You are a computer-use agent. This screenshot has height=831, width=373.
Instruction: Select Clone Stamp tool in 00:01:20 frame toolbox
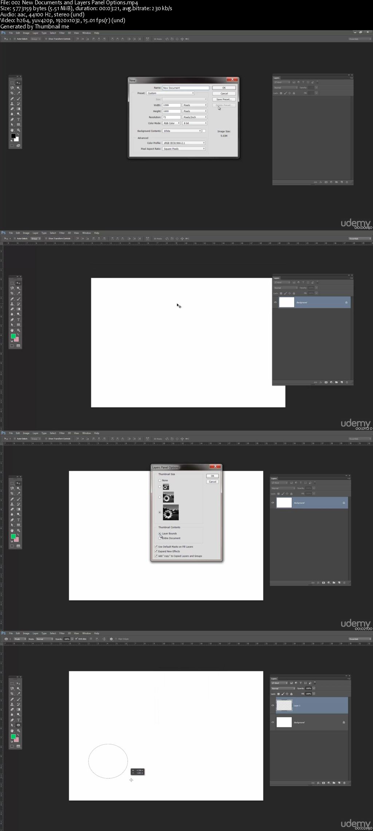(12, 304)
